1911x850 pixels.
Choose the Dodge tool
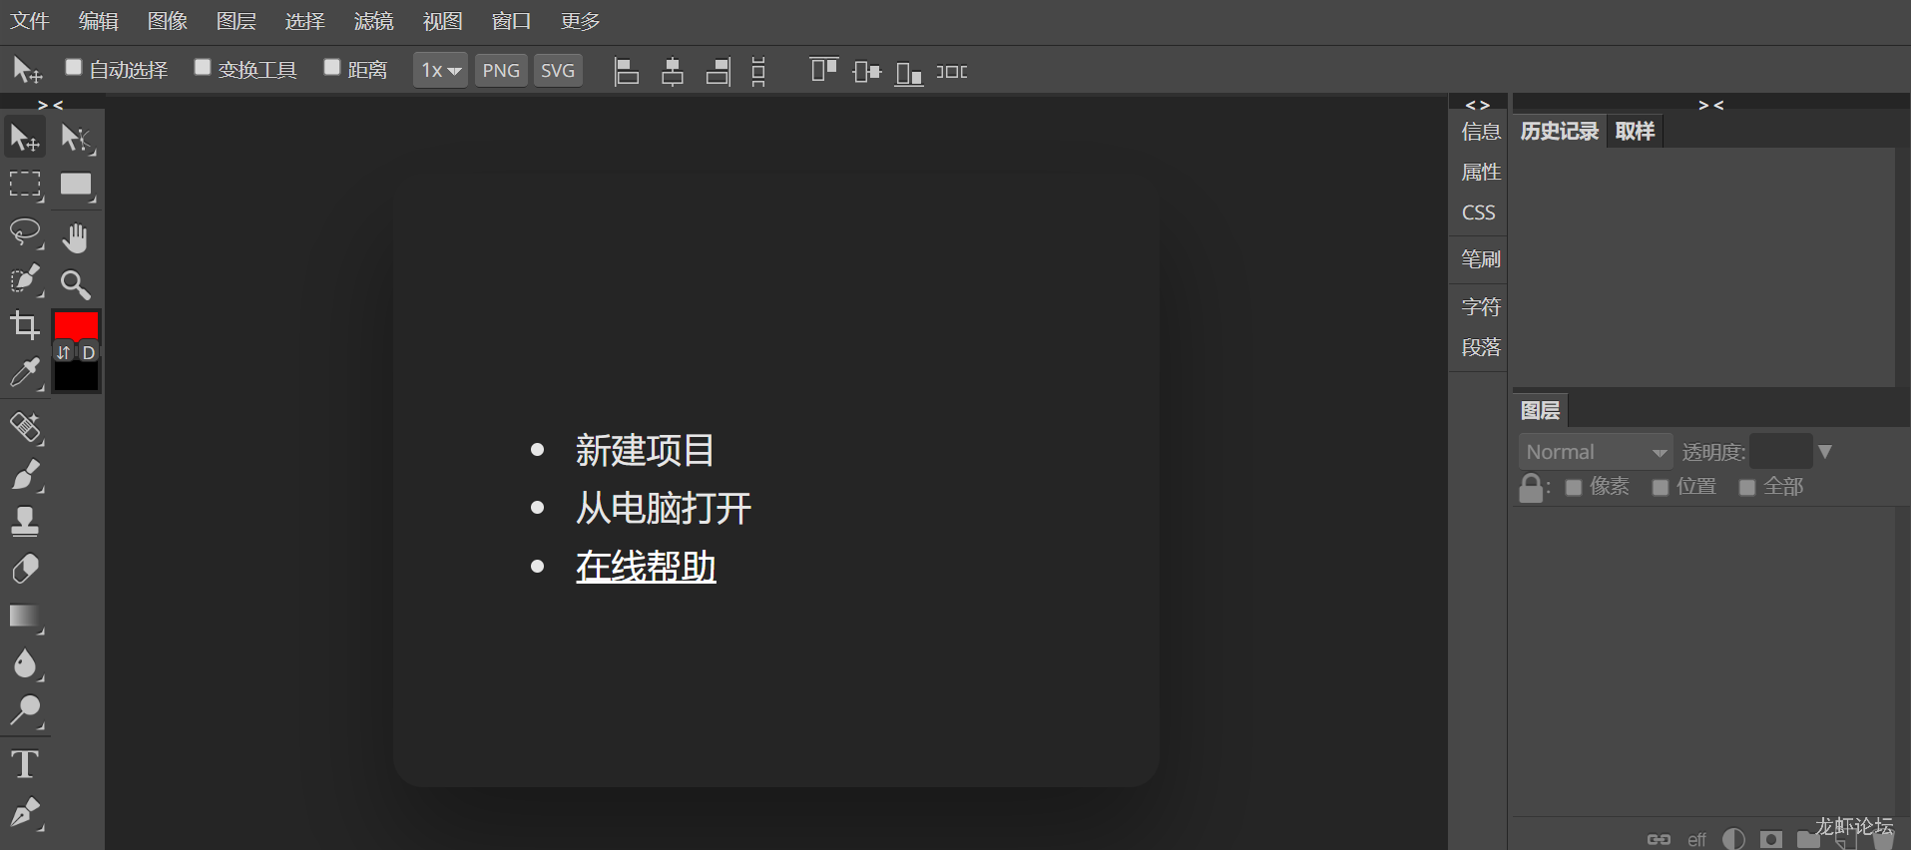tap(25, 710)
